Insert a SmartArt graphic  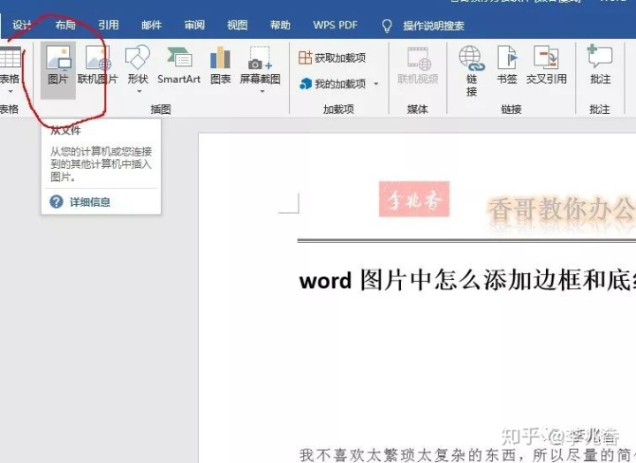pos(178,65)
